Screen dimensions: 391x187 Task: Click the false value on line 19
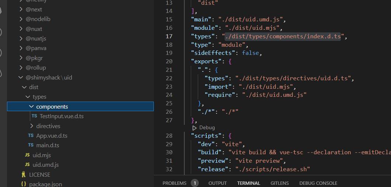click(250, 53)
